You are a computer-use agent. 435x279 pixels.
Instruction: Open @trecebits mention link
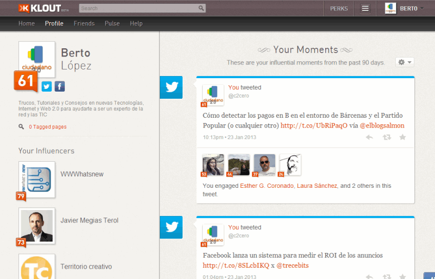tap(293, 265)
